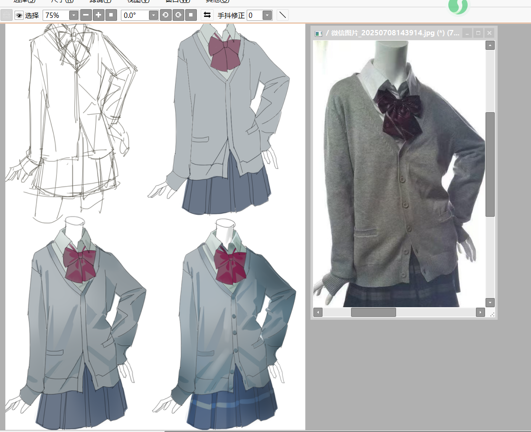Screen dimensions: 531x432
Task: Click the reference window's title bar icon
Action: coord(318,33)
